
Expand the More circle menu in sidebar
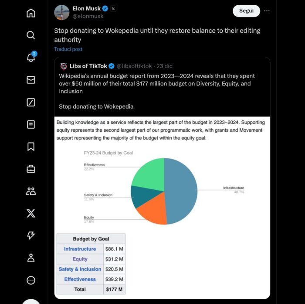[x=31, y=280]
